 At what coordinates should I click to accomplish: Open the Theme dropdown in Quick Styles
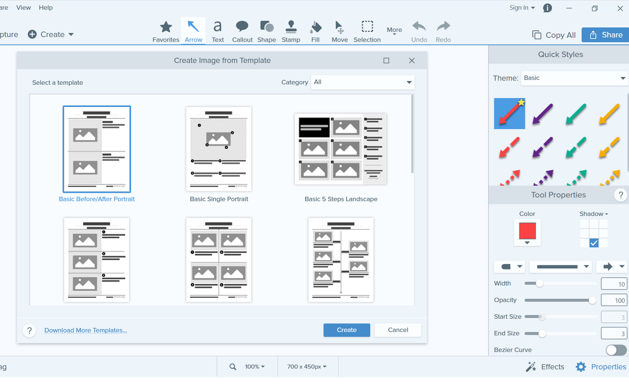tap(574, 78)
